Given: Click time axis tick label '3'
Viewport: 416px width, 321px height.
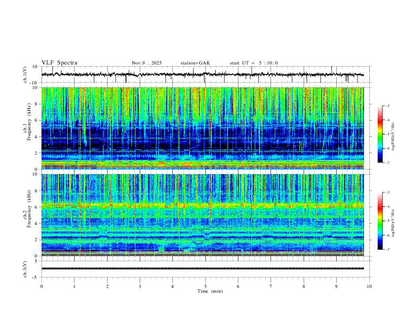Looking at the screenshot, I should [140, 286].
